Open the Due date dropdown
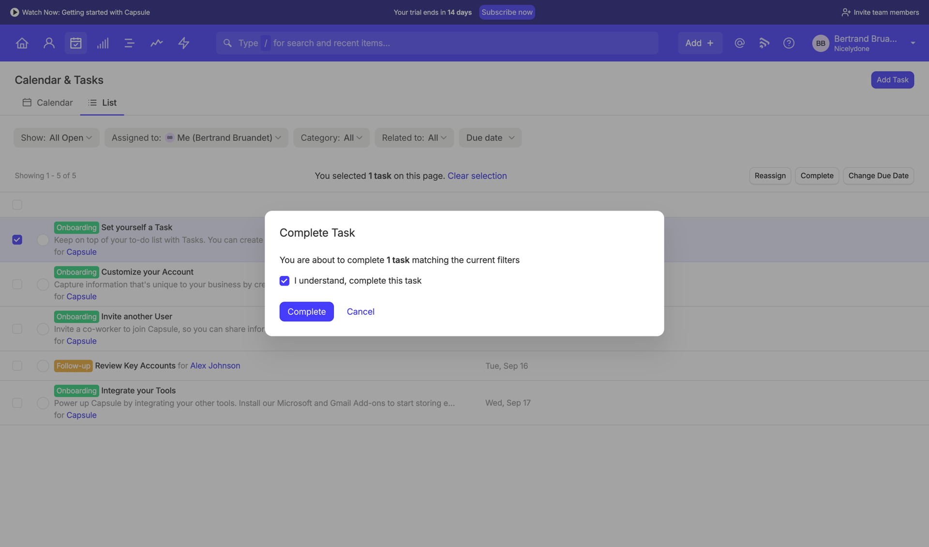The width and height of the screenshot is (929, 547). point(490,137)
